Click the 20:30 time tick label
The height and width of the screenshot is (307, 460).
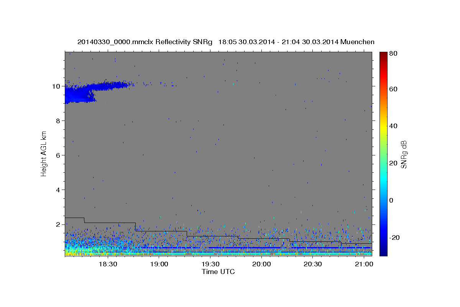(312, 264)
